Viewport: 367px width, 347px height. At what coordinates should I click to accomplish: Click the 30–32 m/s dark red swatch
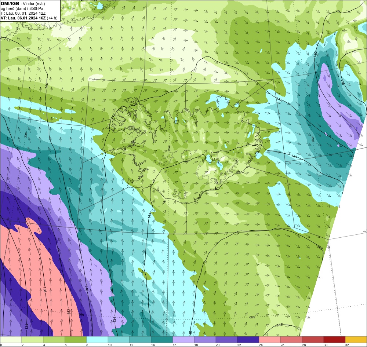pos(334,340)
